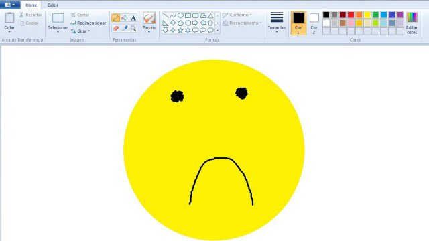Select the Pencil tool
The image size is (429, 241).
[116, 18]
